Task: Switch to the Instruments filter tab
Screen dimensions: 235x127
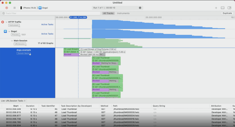Action: 123,13
